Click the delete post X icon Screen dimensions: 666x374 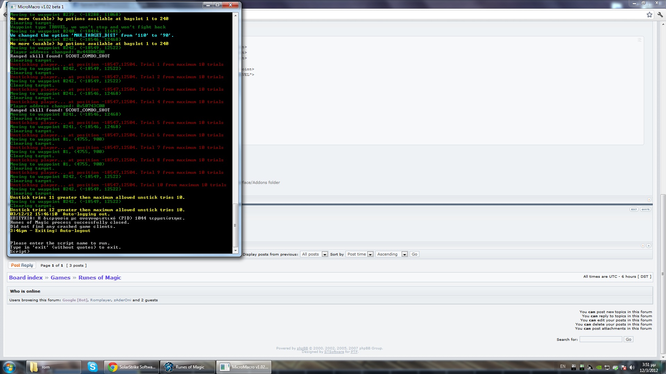point(649,246)
